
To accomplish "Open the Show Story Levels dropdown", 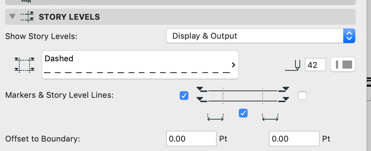I will 261,36.
